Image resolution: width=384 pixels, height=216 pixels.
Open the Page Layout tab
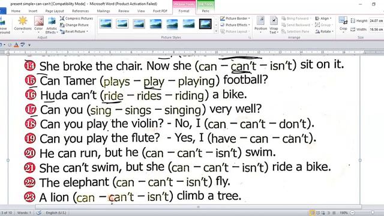point(55,11)
